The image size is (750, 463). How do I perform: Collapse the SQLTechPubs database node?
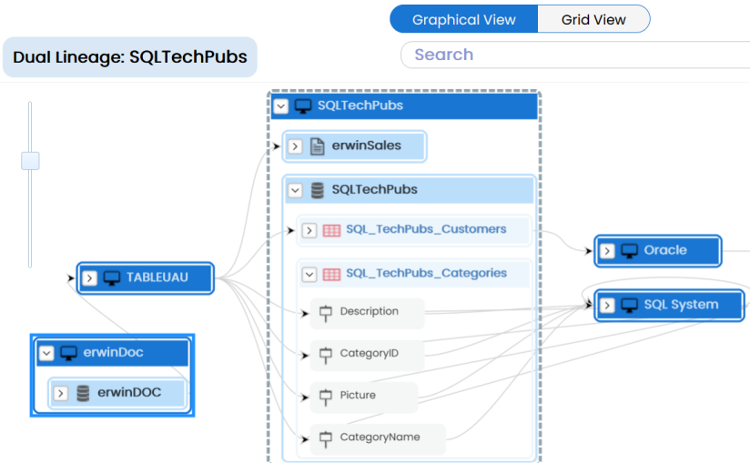tap(295, 191)
